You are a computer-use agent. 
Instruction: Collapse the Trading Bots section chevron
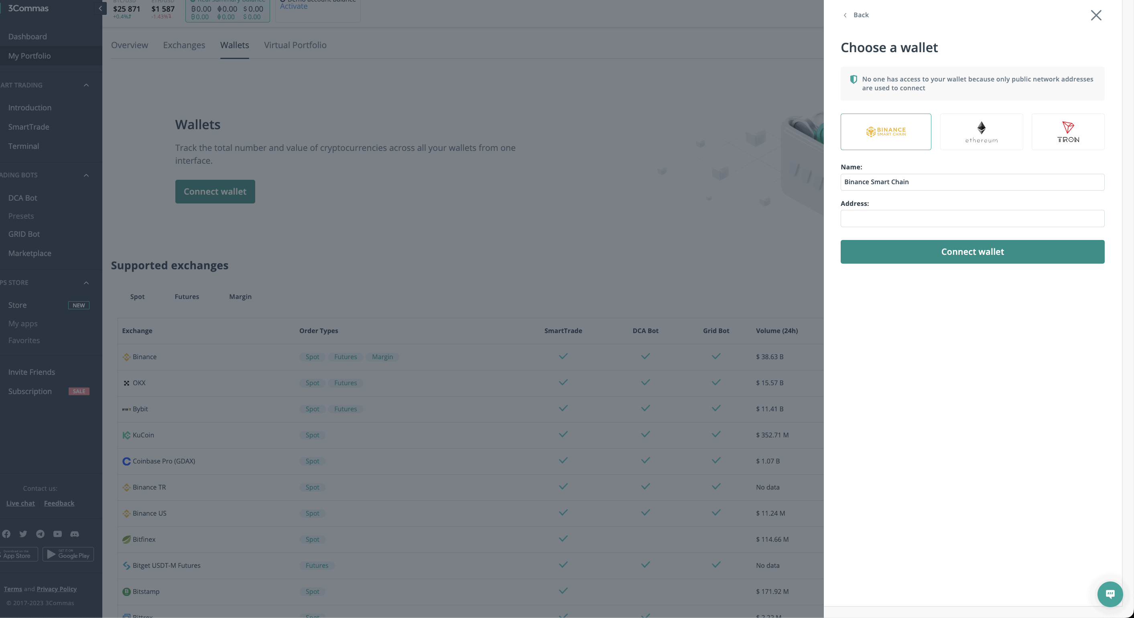86,175
